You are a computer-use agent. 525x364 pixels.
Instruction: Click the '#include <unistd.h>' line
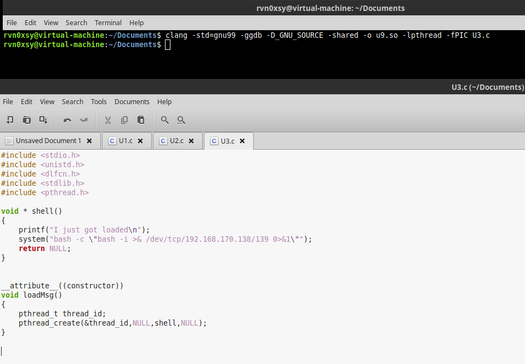43,165
